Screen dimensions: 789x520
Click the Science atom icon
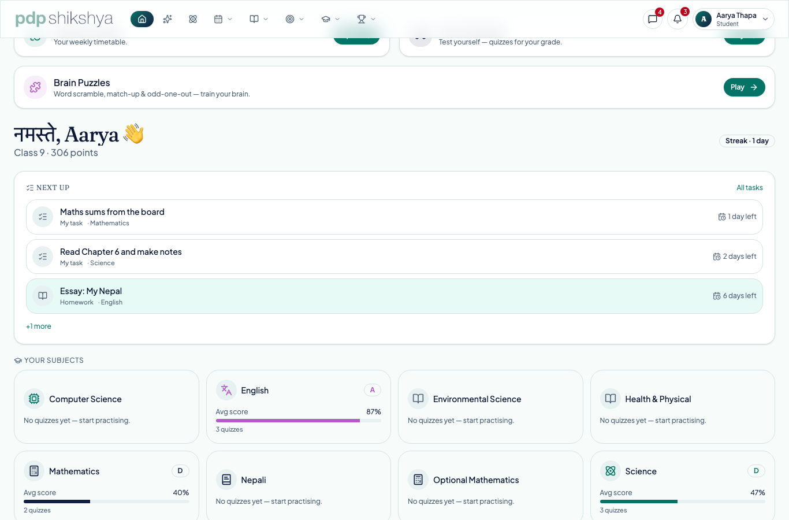coord(611,471)
